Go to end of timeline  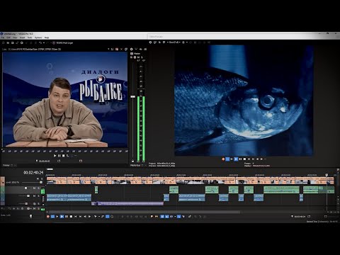click(x=80, y=217)
